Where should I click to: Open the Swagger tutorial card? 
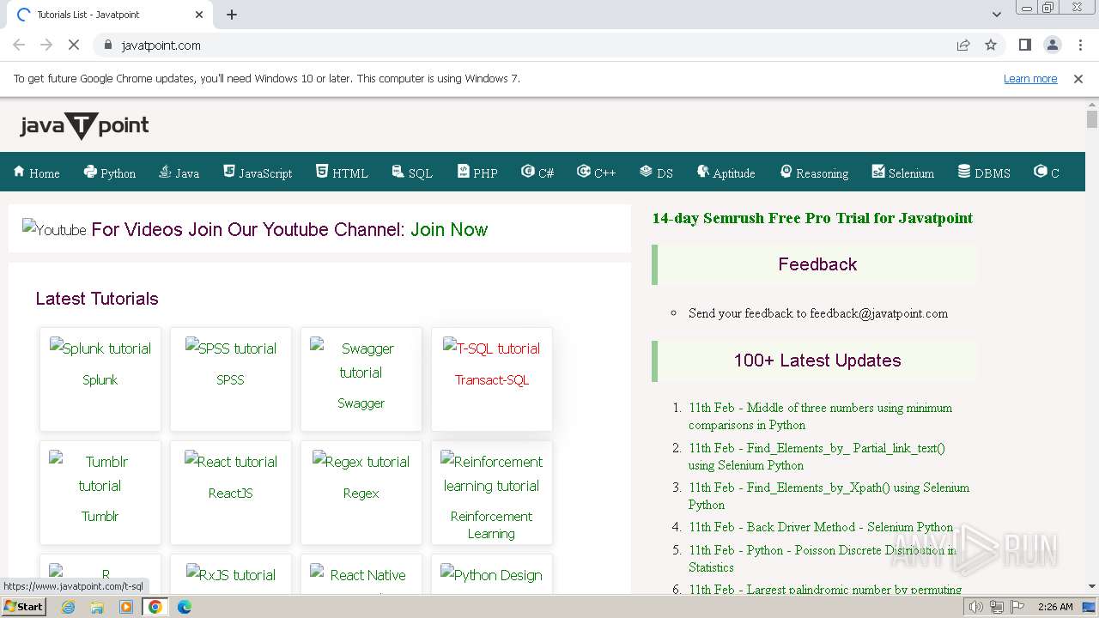pyautogui.click(x=361, y=379)
